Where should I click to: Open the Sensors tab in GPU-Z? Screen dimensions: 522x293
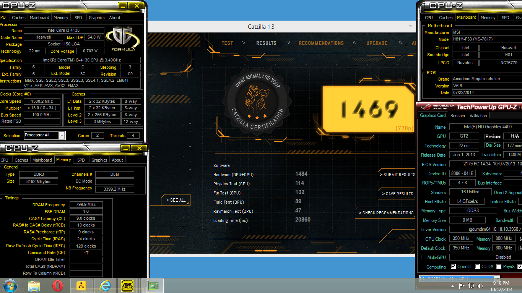pyautogui.click(x=457, y=116)
